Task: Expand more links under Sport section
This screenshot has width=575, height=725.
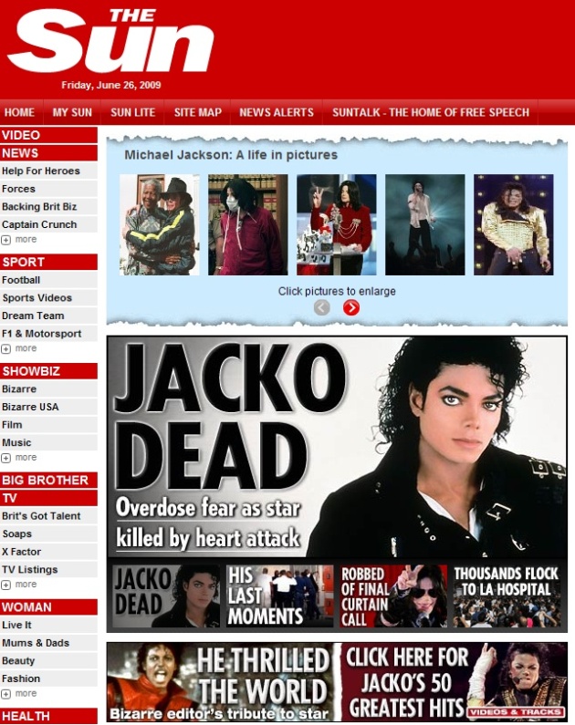Action: [19, 348]
